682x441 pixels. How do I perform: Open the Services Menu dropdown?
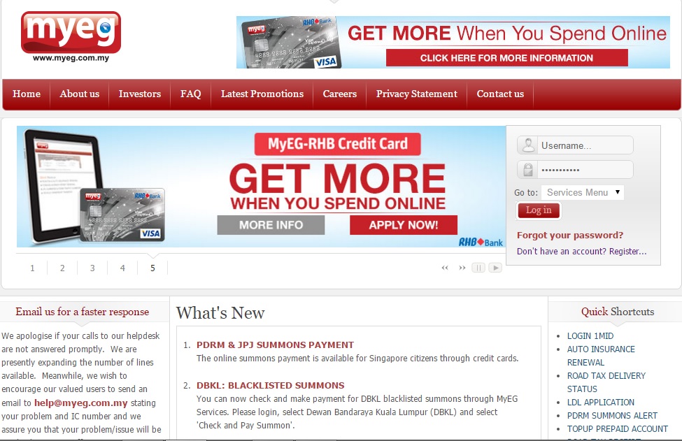click(x=582, y=192)
